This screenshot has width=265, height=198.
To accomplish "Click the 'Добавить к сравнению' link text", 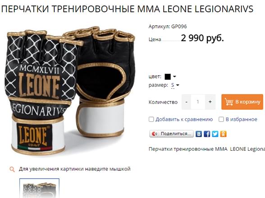I will coord(184,119).
